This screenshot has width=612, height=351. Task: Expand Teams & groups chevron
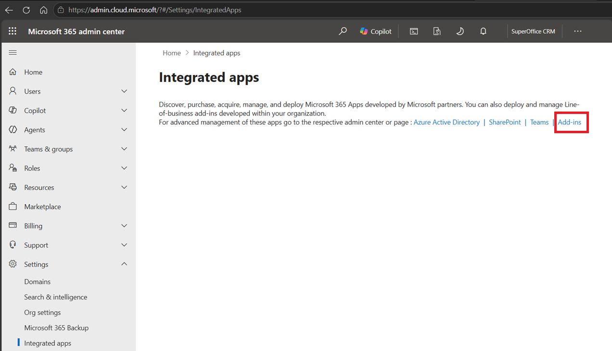(x=124, y=149)
